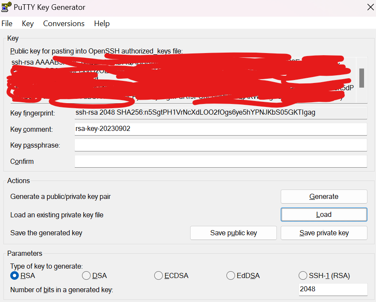Open the Conversions menu
Image resolution: width=376 pixels, height=302 pixels.
coord(64,24)
